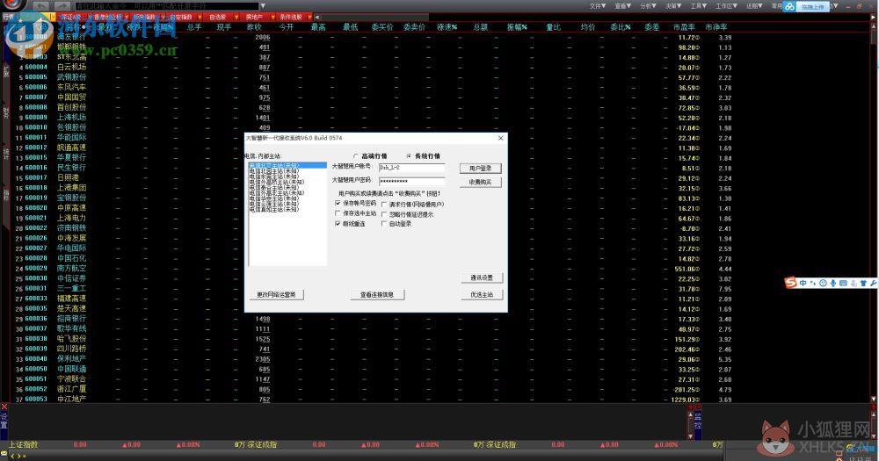Click the Sogou microphone voice input icon
879x461 pixels.
[833, 284]
